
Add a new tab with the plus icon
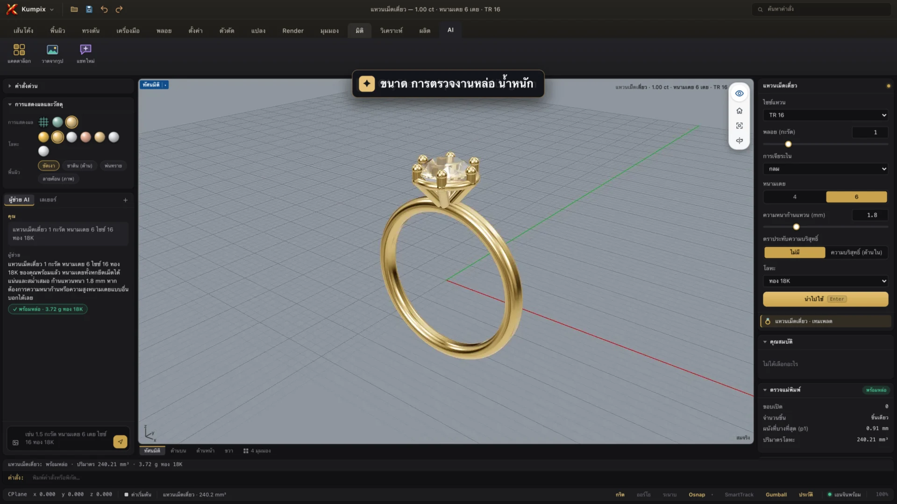(125, 200)
